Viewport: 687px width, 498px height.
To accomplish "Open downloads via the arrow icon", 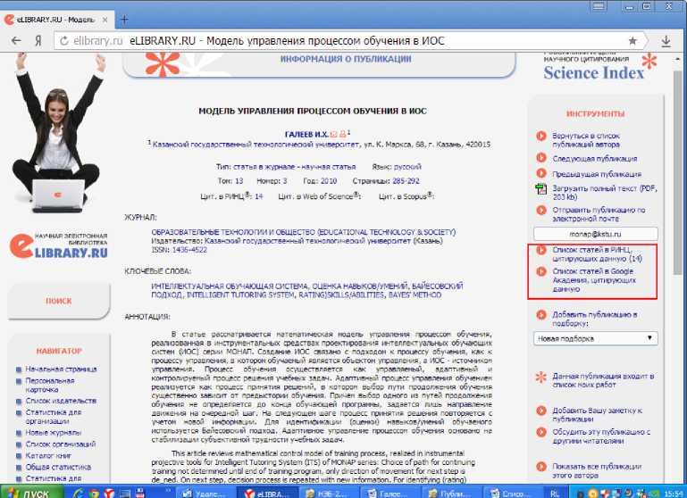I will pos(666,41).
